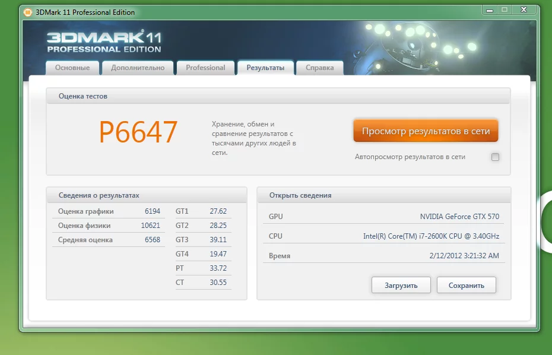Minimize the 3DMark 11 window

pos(490,10)
